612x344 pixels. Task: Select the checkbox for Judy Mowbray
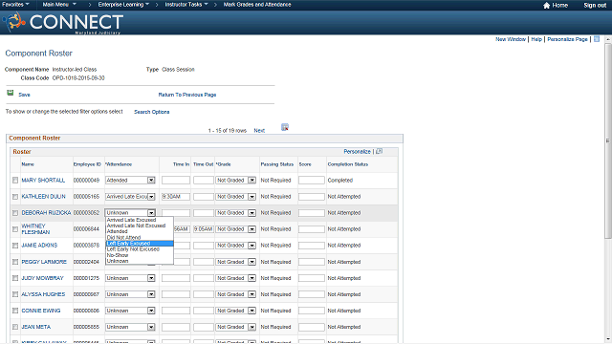pos(15,278)
